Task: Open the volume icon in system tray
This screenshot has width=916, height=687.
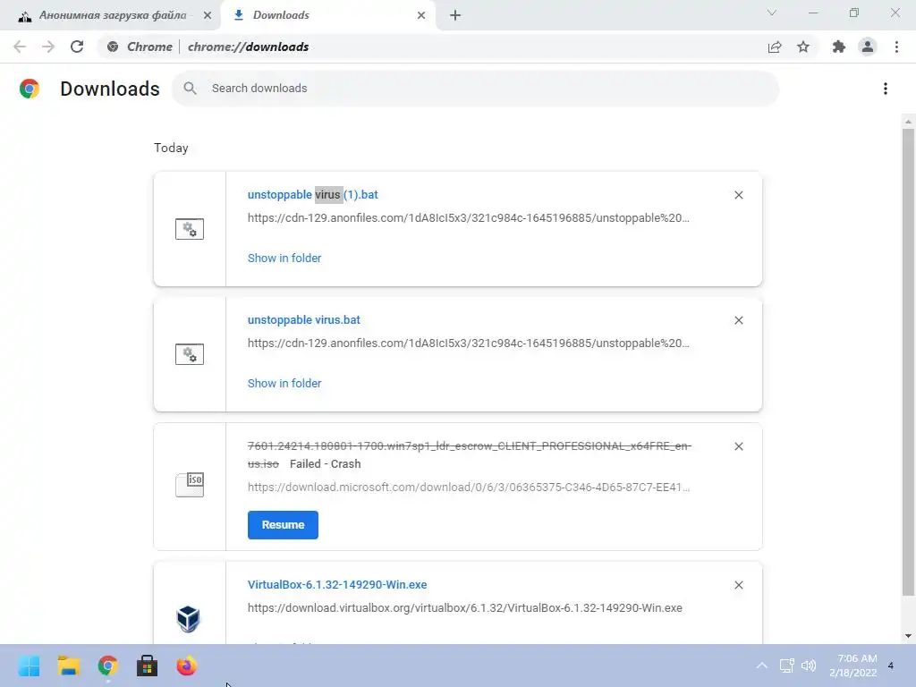Action: [x=809, y=666]
